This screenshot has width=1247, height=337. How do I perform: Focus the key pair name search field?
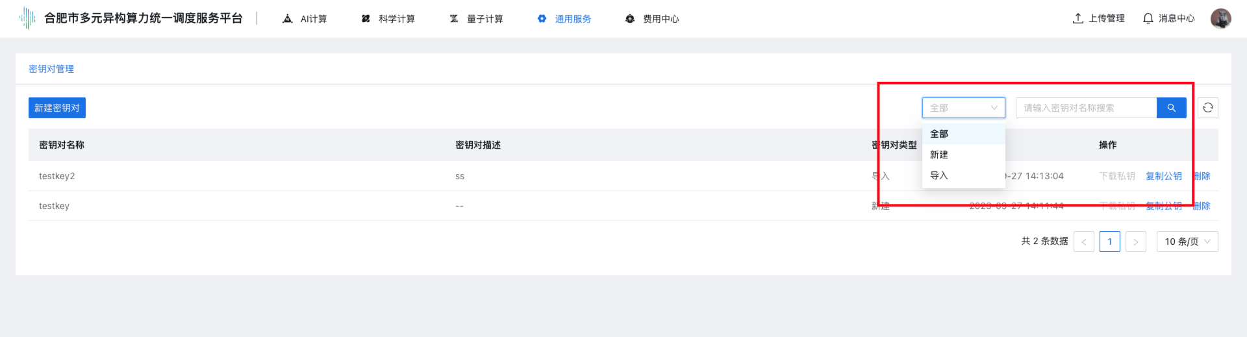1086,108
